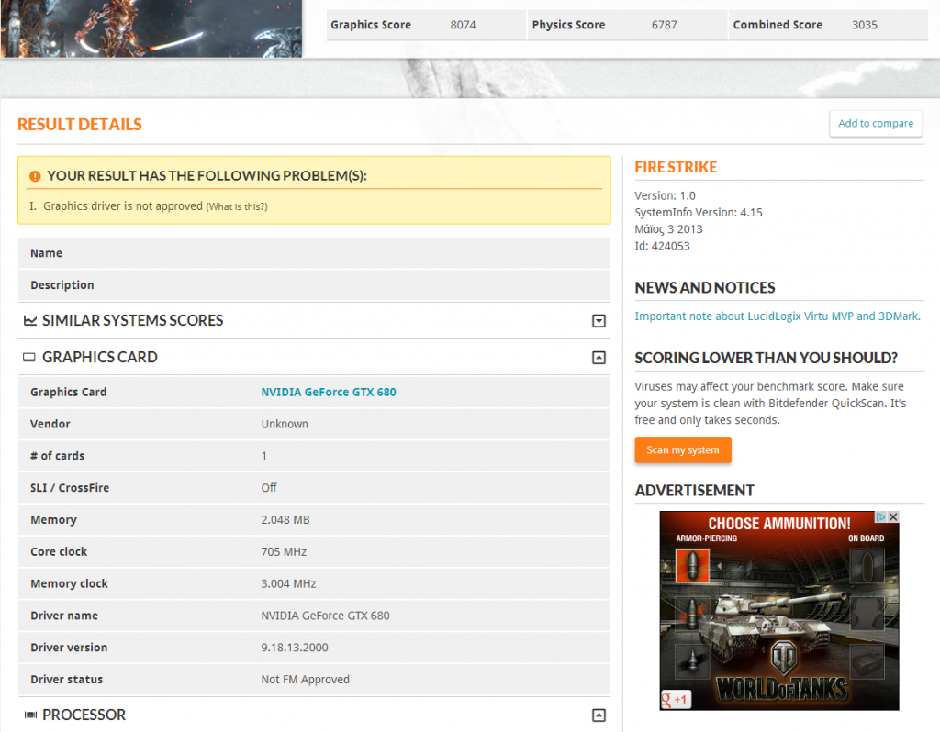Image resolution: width=940 pixels, height=732 pixels.
Task: Open the NVIDIA GeForce GTX 680 link
Action: [329, 392]
